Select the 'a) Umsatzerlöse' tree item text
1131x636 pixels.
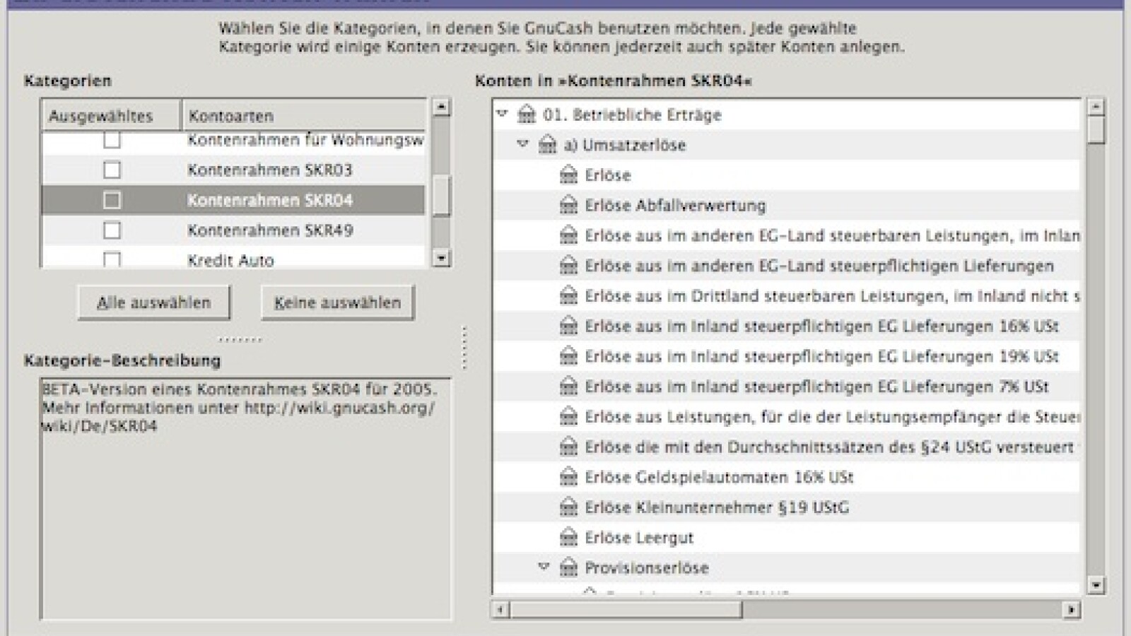pyautogui.click(x=625, y=145)
